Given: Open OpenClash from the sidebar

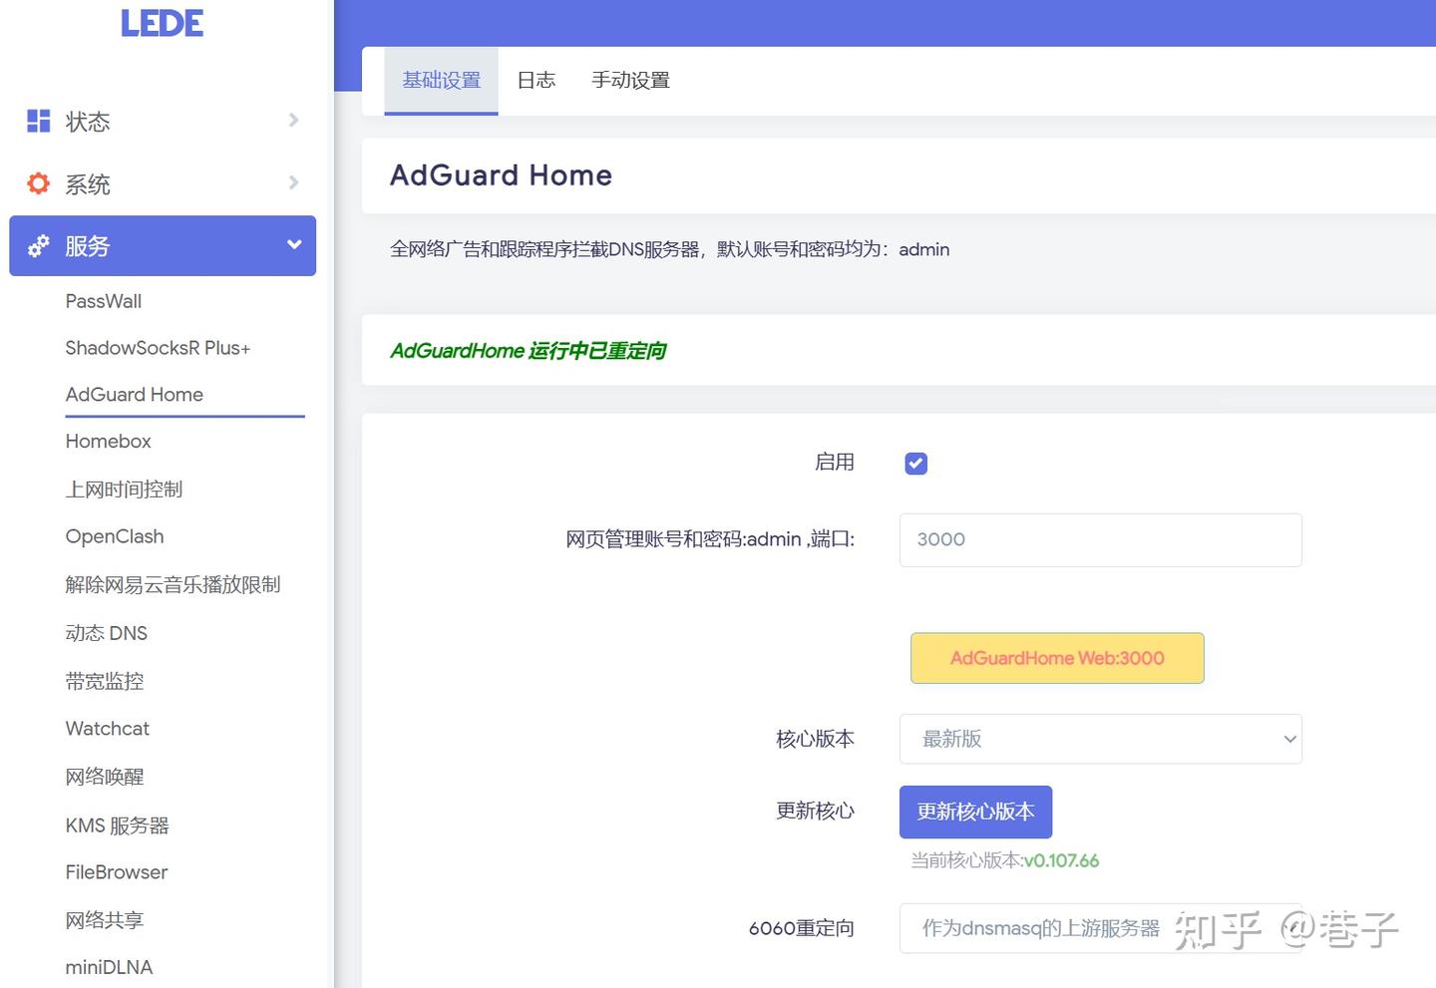Looking at the screenshot, I should tap(114, 536).
